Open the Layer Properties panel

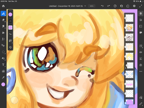pos(141,20)
